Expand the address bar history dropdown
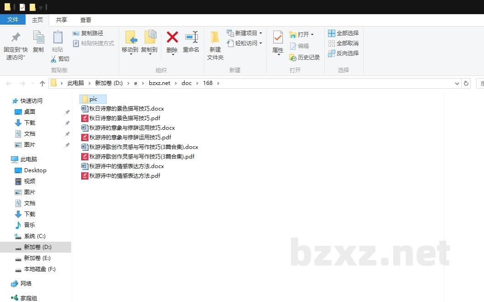The width and height of the screenshot is (484, 302). click(x=457, y=83)
